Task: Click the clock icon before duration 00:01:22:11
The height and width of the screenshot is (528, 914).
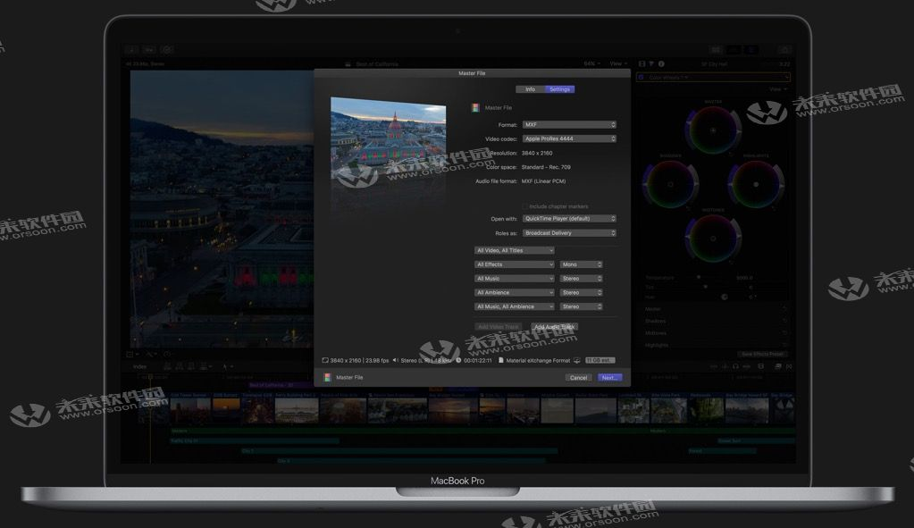Action: [458, 360]
